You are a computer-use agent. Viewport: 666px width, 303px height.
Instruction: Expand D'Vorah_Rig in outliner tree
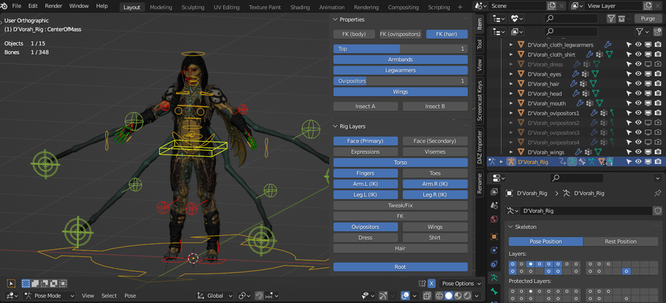click(x=501, y=162)
